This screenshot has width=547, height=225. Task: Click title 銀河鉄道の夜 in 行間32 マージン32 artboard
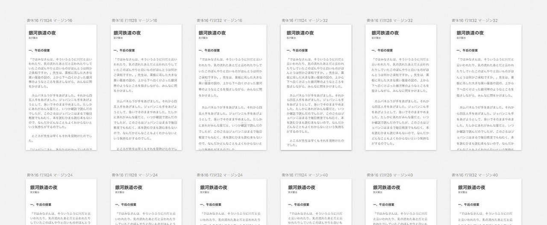470,33
